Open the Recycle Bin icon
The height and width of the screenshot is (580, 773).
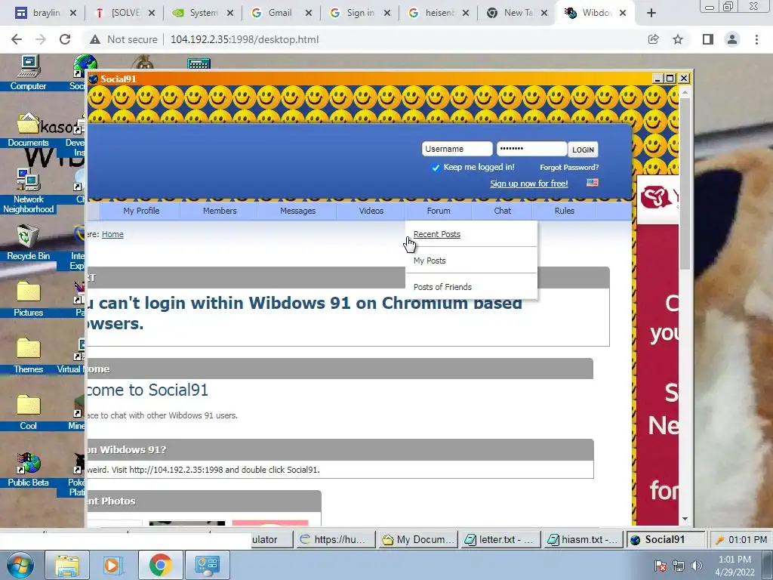pyautogui.click(x=28, y=242)
